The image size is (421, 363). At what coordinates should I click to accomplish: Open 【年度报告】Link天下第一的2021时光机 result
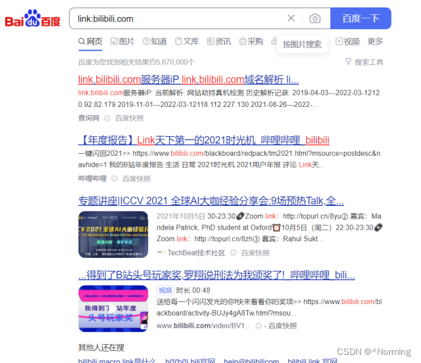[x=204, y=140]
